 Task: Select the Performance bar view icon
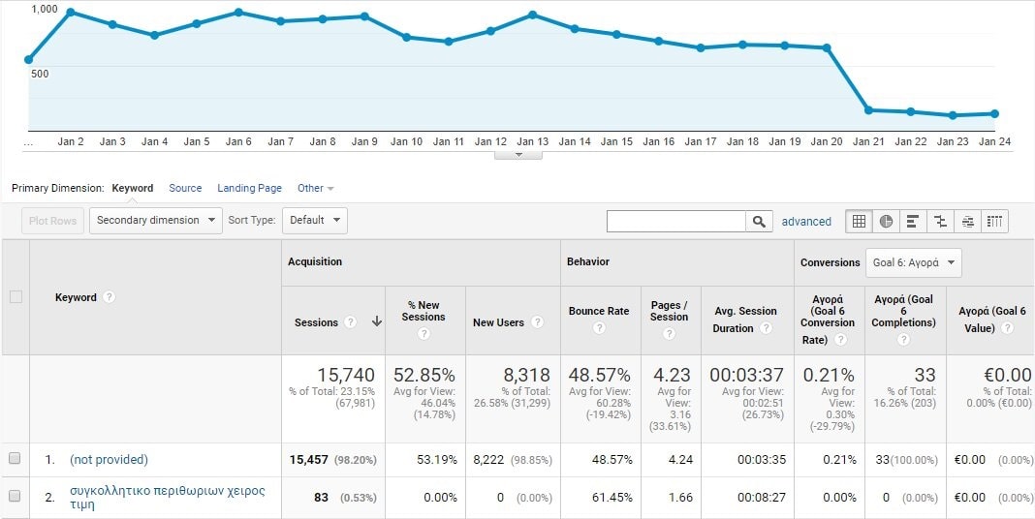pyautogui.click(x=913, y=221)
